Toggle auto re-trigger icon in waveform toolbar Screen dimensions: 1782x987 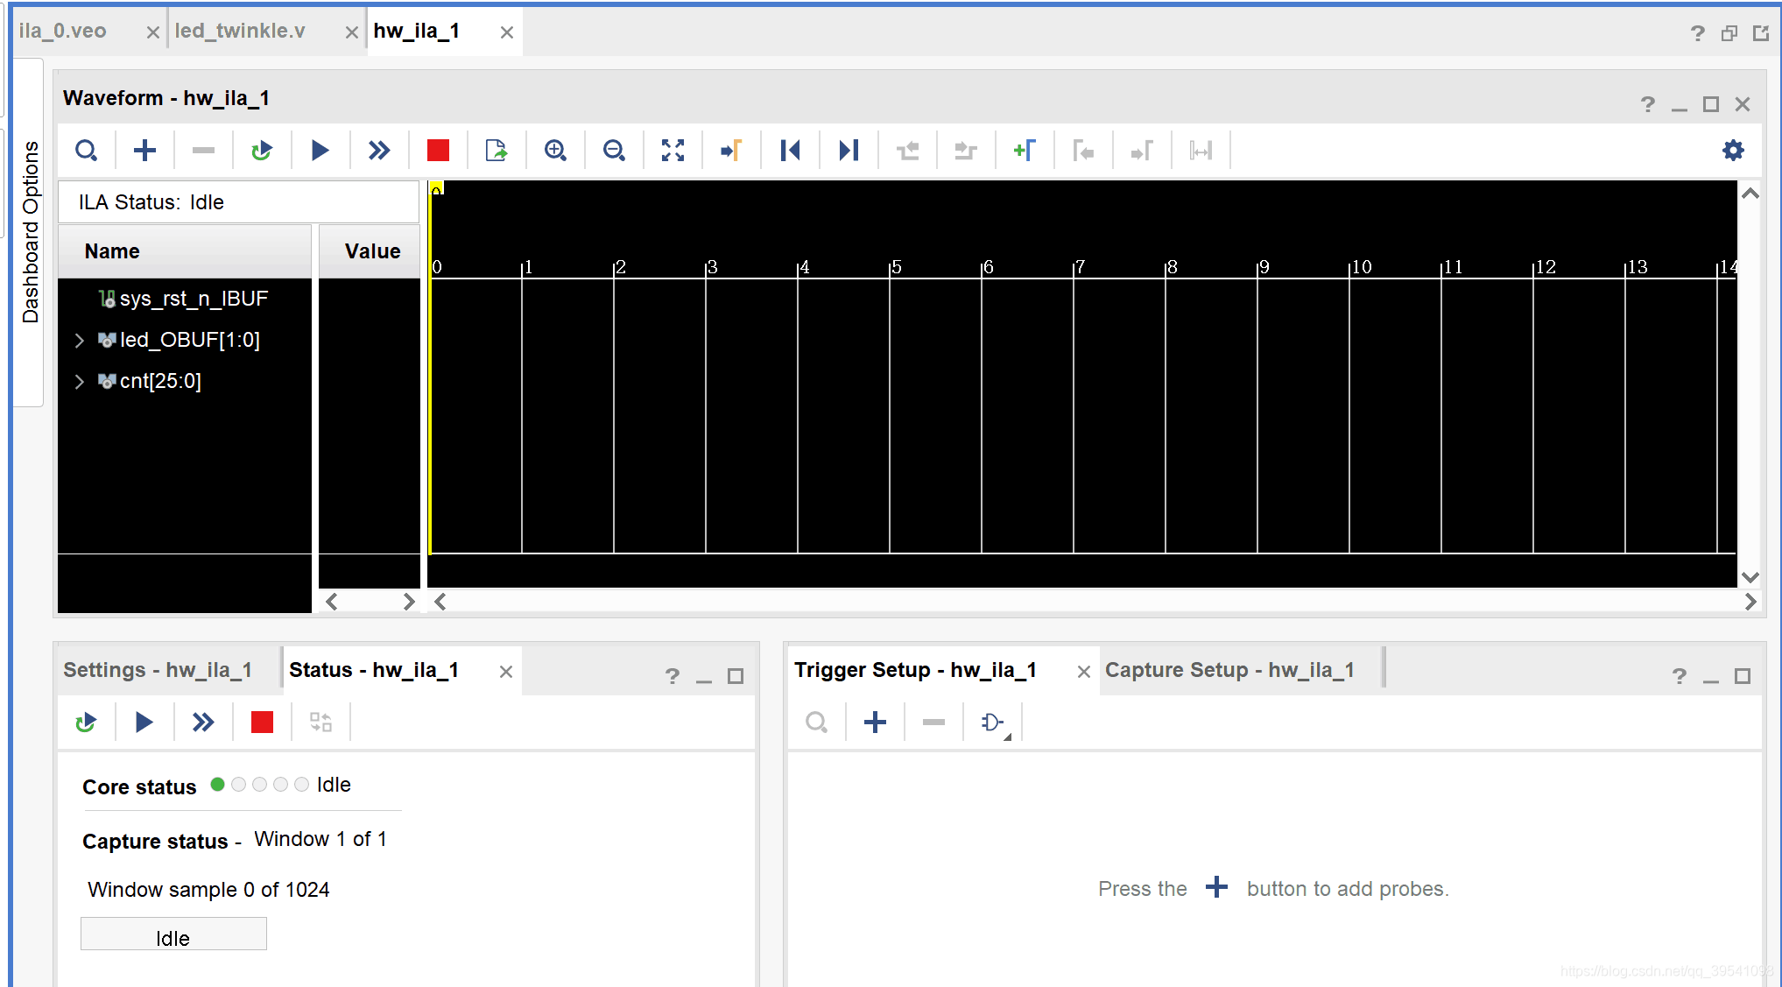[x=261, y=151]
